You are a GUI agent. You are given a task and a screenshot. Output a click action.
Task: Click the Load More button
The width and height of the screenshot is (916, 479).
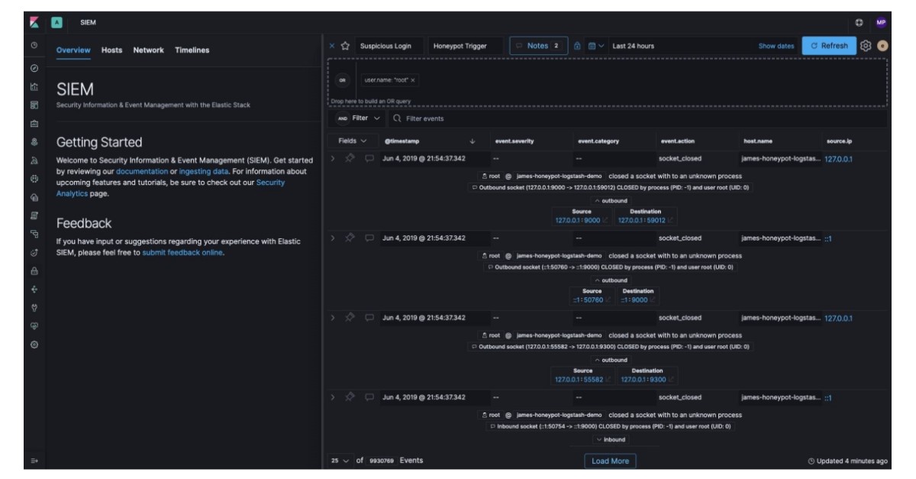[x=611, y=461]
